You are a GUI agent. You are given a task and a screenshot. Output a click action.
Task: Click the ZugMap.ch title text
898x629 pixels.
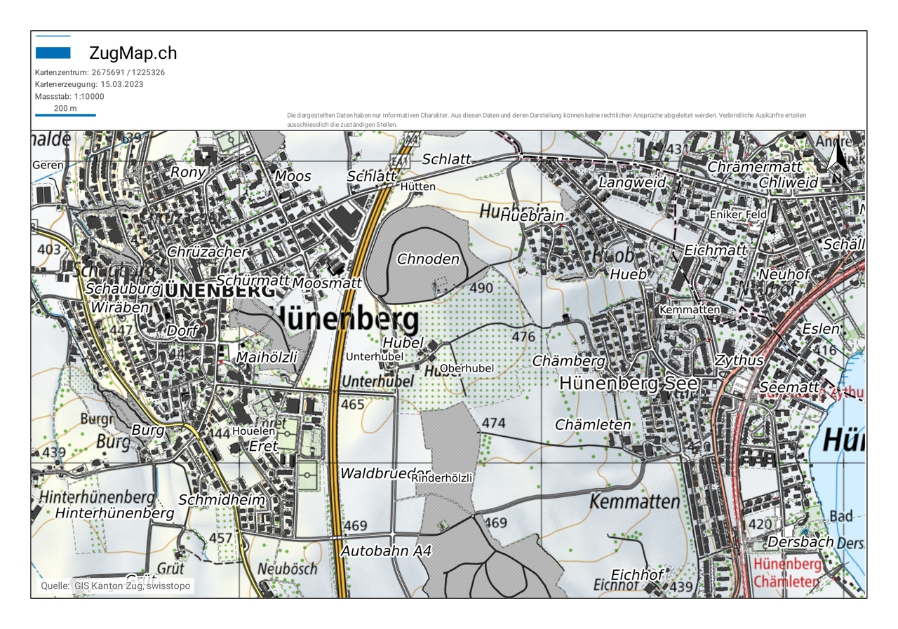(133, 53)
